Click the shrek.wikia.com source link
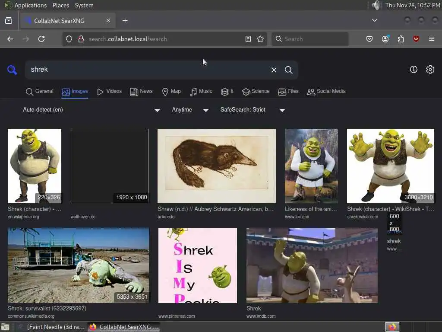442x332 pixels. pos(363,217)
